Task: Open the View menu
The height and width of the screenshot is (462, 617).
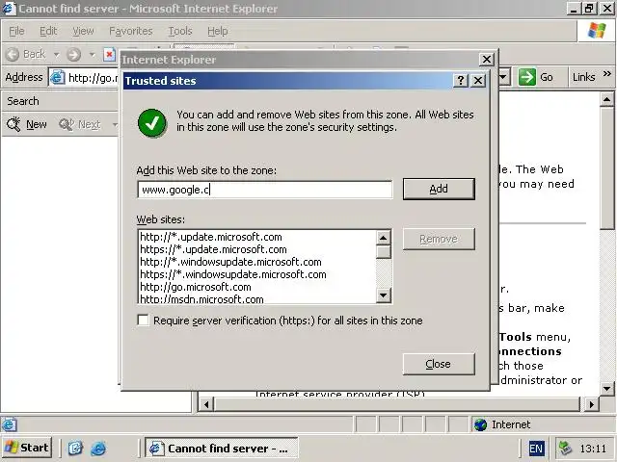Action: tap(83, 31)
